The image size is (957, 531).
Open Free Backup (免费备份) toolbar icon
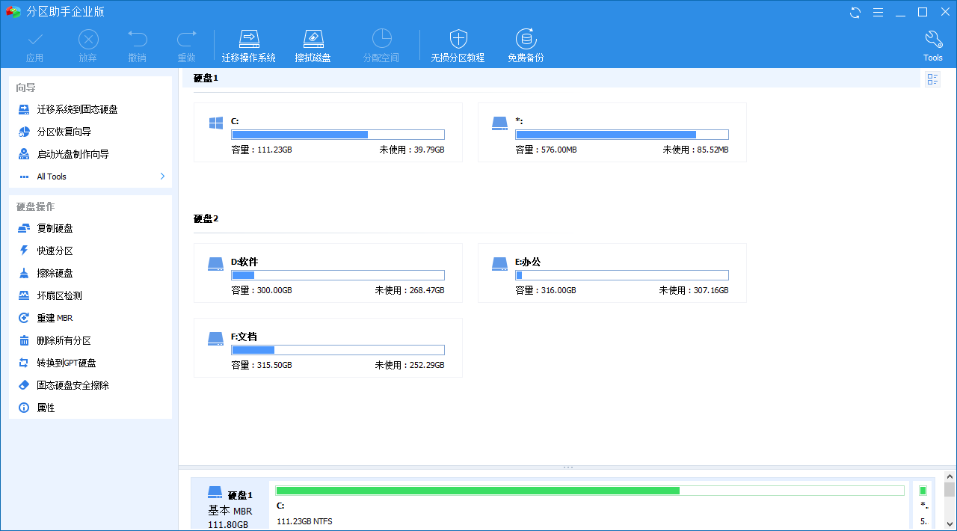(x=526, y=39)
